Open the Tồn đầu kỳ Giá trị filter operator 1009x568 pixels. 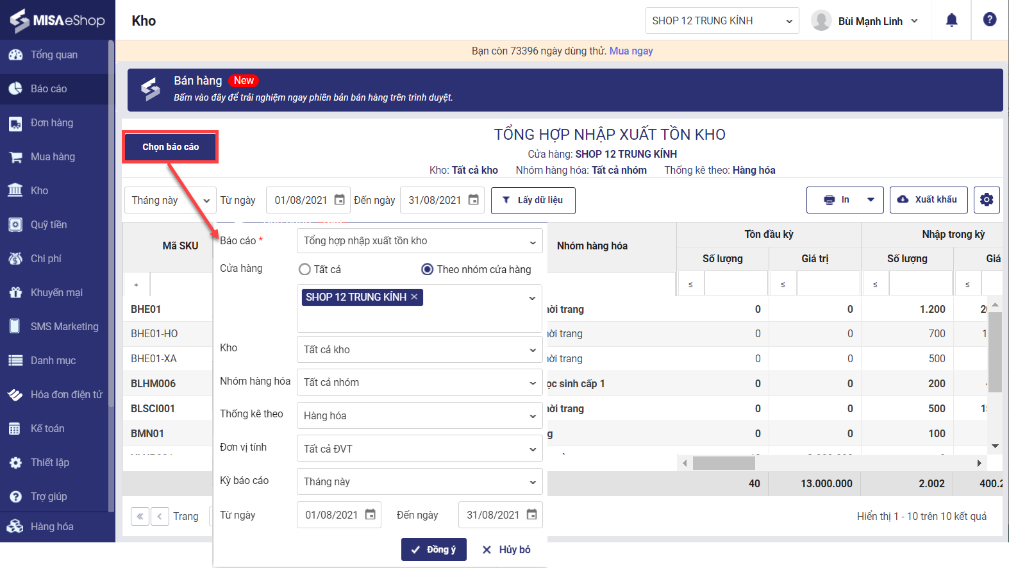click(x=783, y=284)
